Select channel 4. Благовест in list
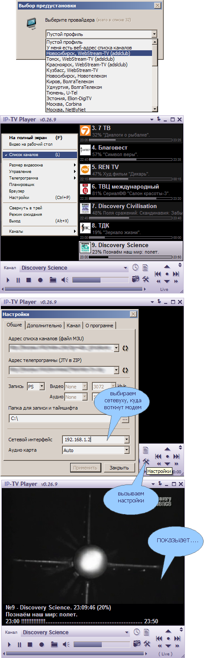The width and height of the screenshot is (204, 658). [x=131, y=154]
